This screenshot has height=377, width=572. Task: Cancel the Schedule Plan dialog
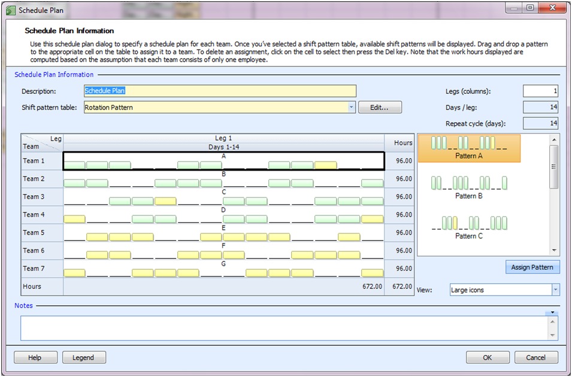[536, 357]
